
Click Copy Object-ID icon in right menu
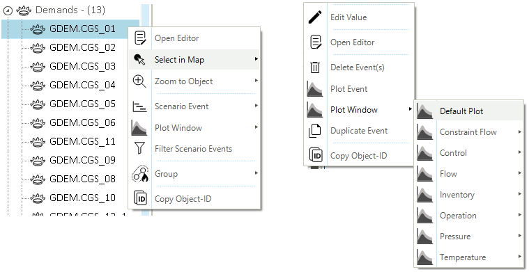point(316,156)
